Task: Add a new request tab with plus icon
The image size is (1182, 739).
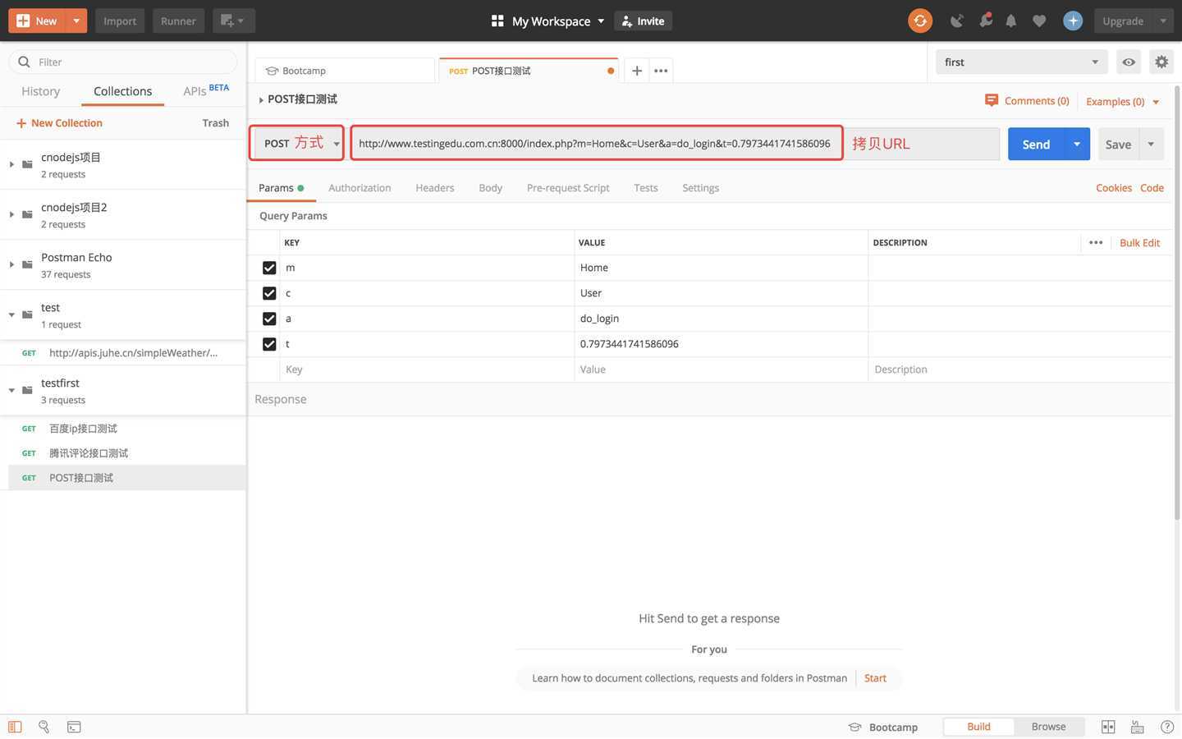Action: coord(637,71)
